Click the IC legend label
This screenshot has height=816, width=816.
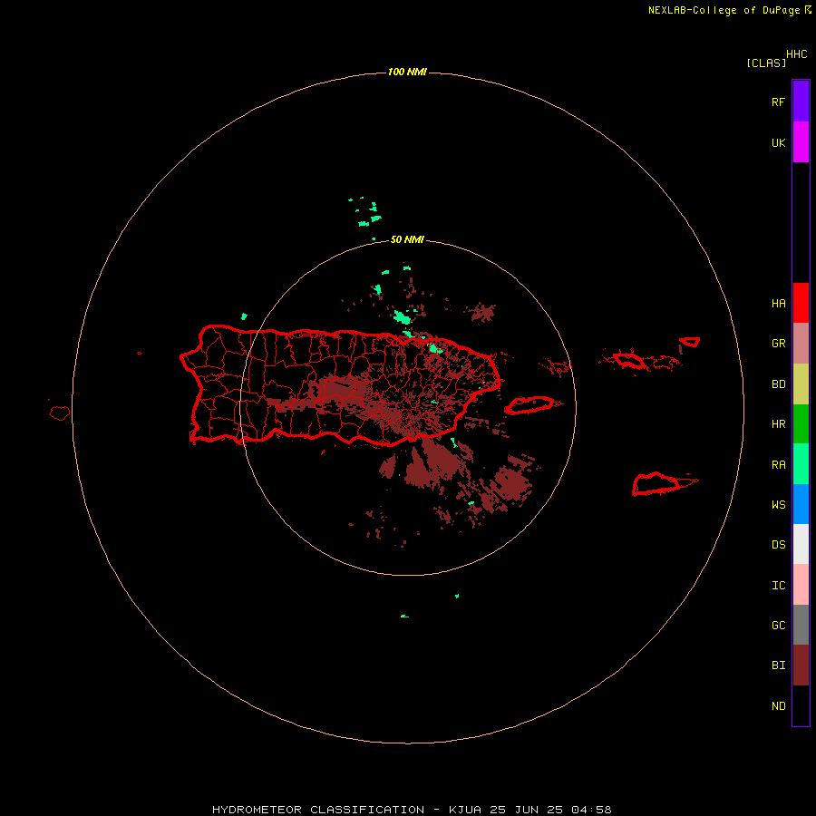tap(778, 586)
